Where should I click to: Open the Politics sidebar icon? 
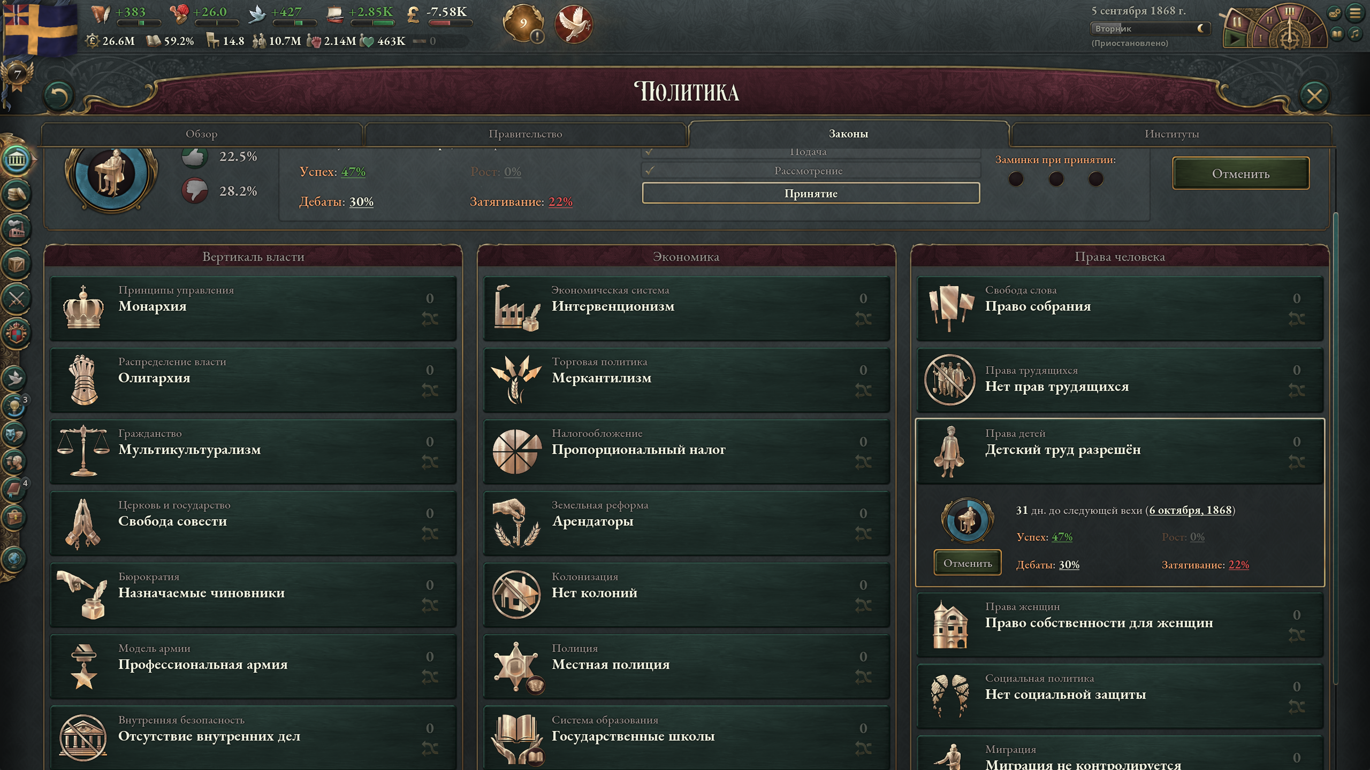tap(17, 159)
